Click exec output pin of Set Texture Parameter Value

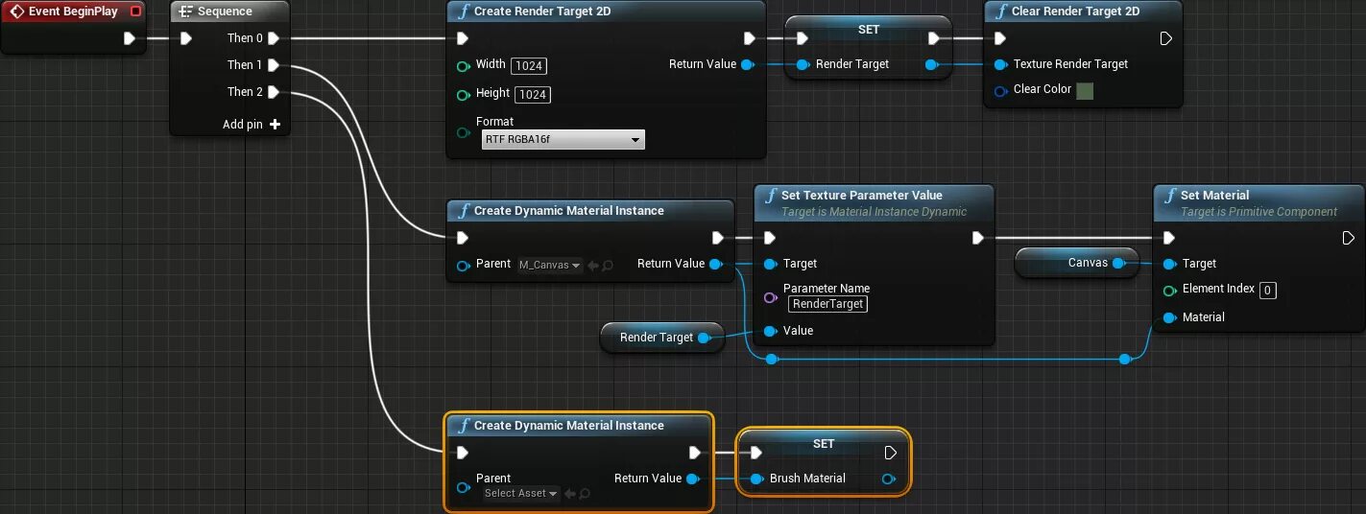977,238
